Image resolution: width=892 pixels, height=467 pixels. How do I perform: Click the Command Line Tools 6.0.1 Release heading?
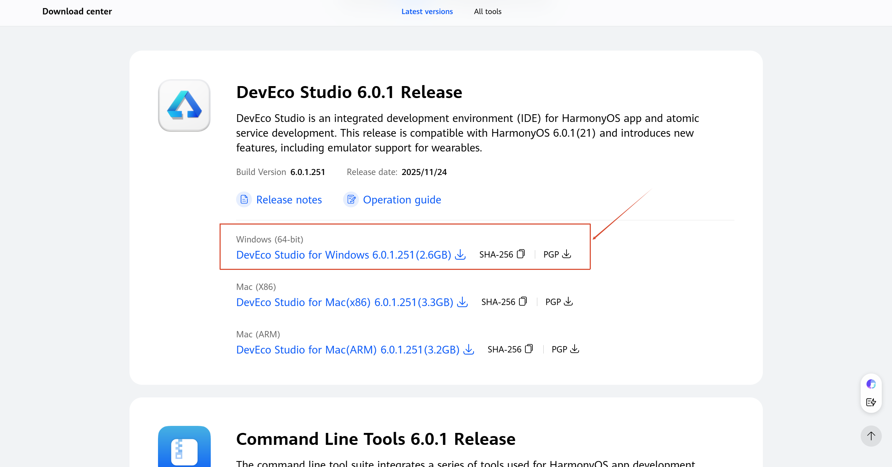point(376,439)
